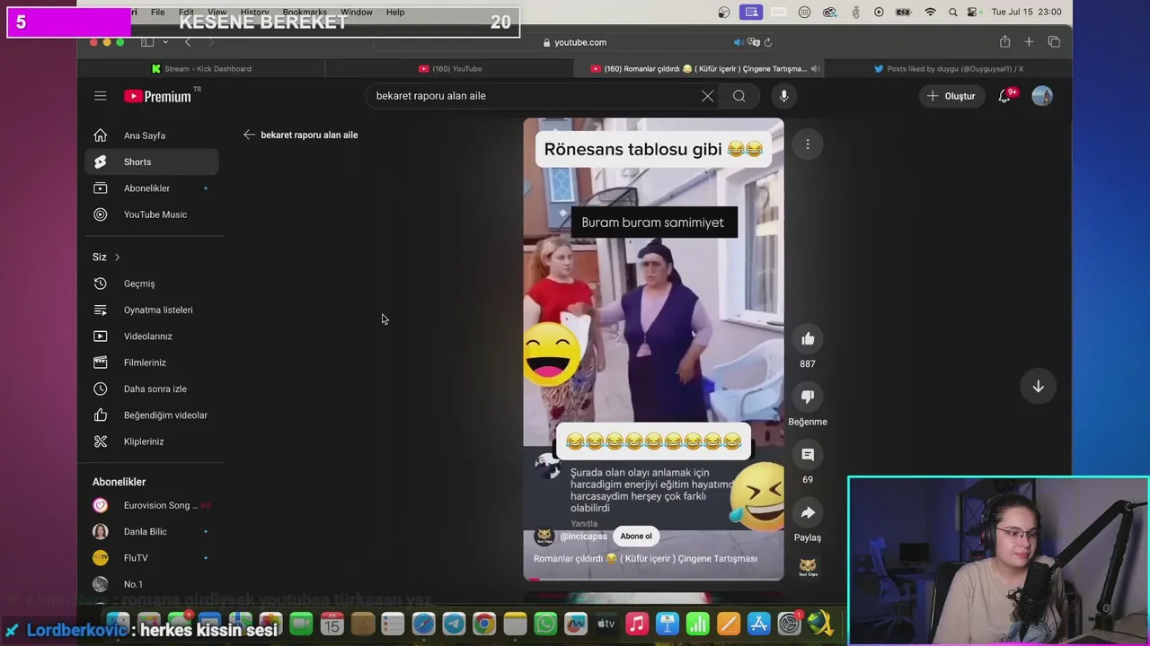Open Danla Bilic subscription

pyautogui.click(x=152, y=531)
